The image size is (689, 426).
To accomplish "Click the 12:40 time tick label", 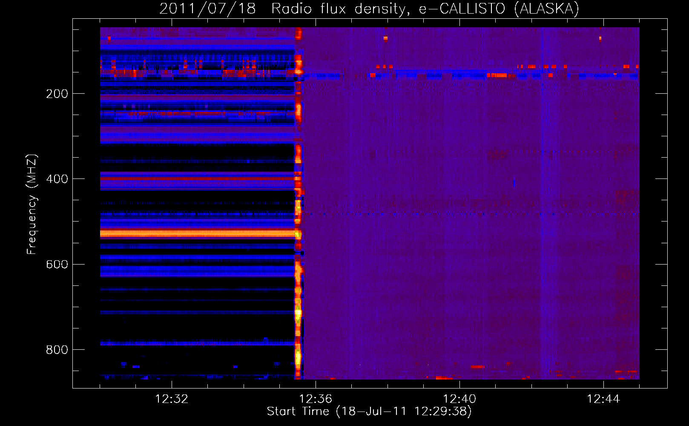I will [x=459, y=399].
